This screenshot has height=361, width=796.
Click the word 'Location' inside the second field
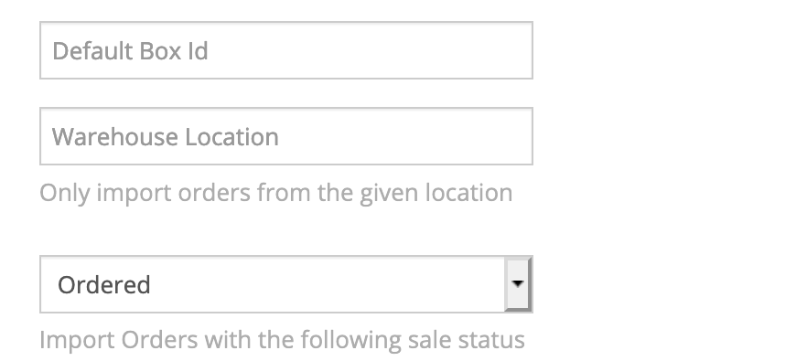coord(231,137)
